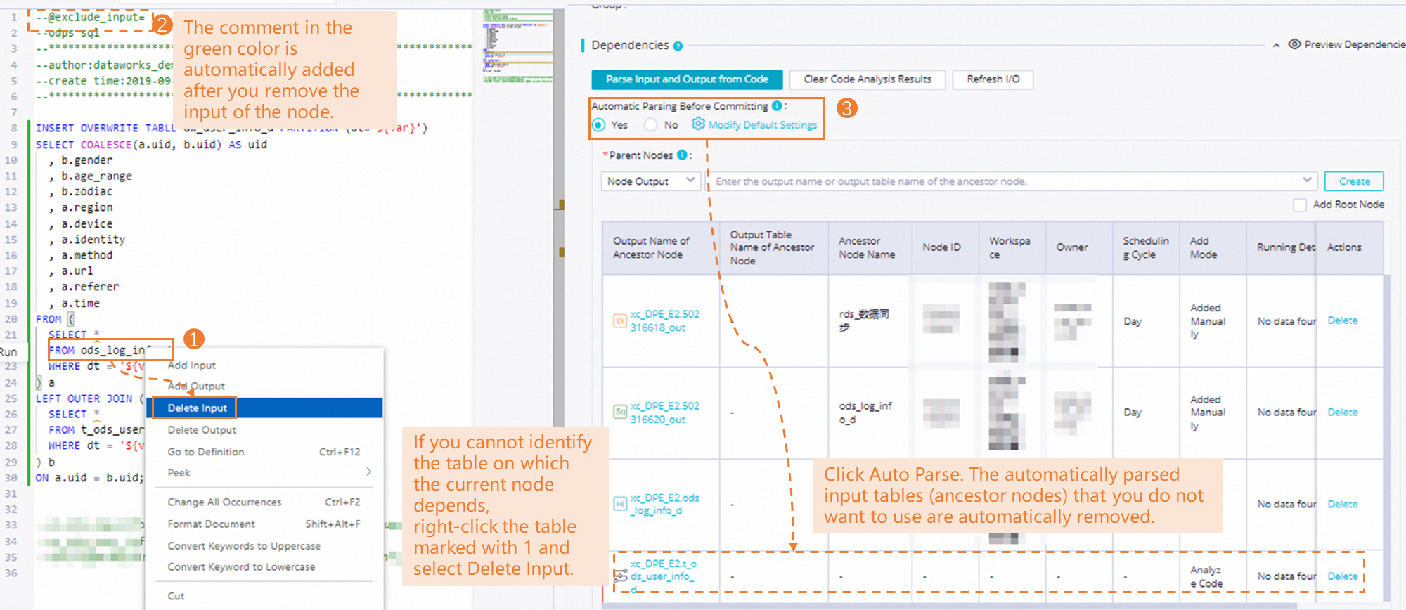
Task: Click the eye icon beside Preview Dependencies
Action: [1294, 44]
